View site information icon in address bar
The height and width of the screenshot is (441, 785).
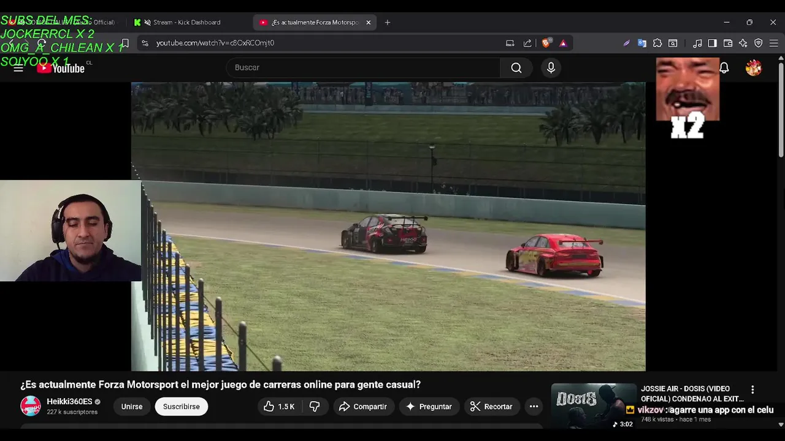145,43
